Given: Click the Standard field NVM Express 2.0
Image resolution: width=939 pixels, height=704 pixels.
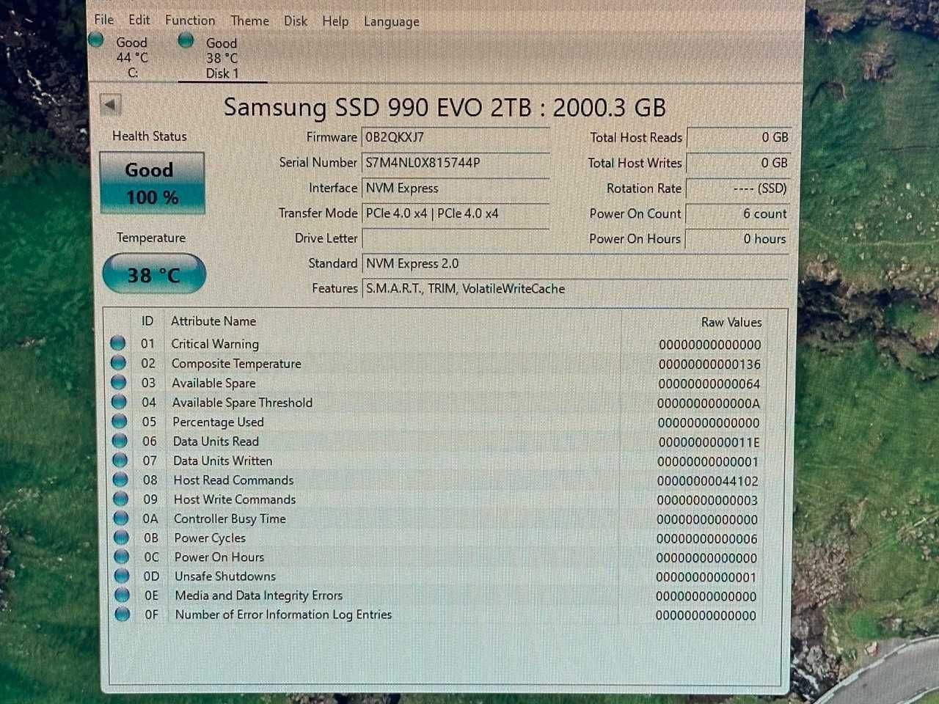Looking at the screenshot, I should point(576,263).
